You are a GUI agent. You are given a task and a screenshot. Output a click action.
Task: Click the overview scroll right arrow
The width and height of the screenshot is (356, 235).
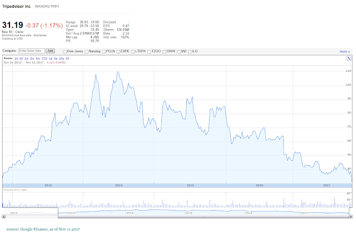pyautogui.click(x=351, y=217)
